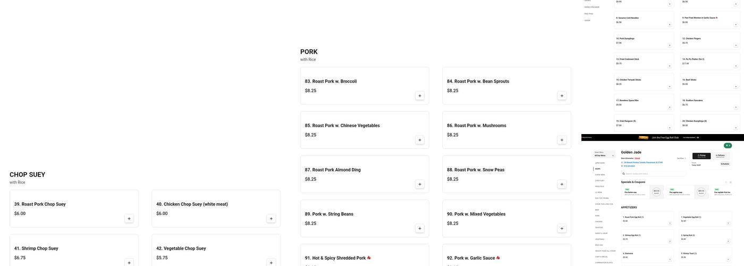Viewport: 744px width, 266px height.
Task: Add Roast Pork w. Snow Peas
Action: tap(562, 185)
